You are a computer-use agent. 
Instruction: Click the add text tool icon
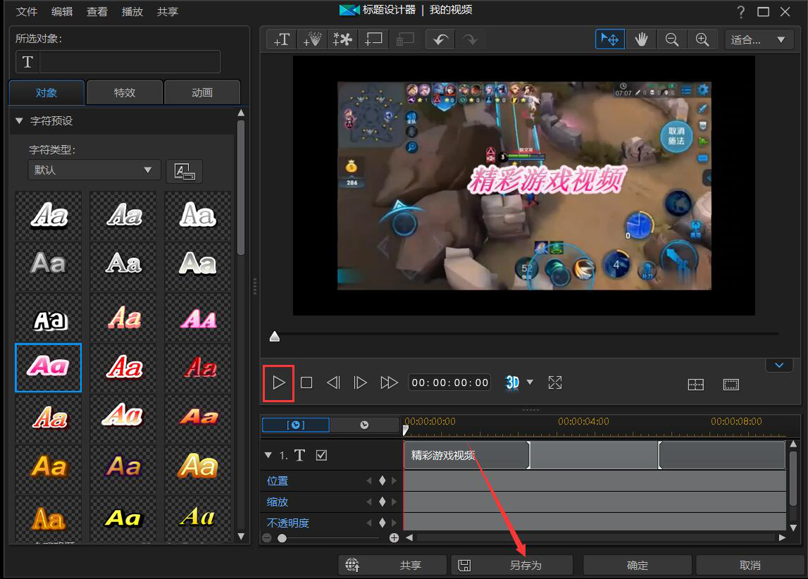(x=282, y=39)
